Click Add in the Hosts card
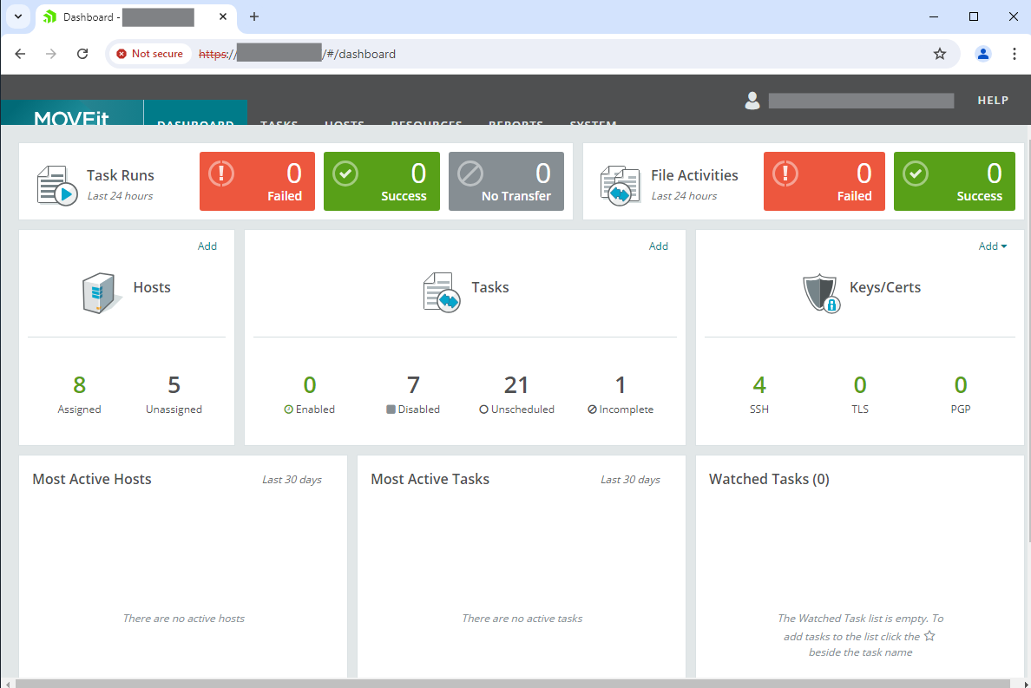Viewport: 1031px width, 688px height. point(207,246)
